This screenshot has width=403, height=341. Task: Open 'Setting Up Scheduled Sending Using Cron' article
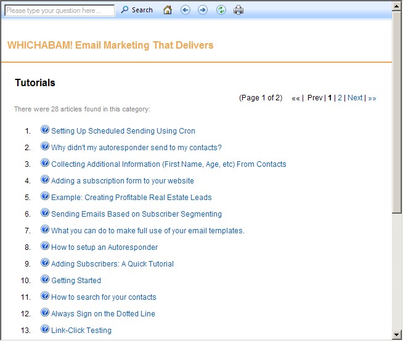(x=123, y=131)
